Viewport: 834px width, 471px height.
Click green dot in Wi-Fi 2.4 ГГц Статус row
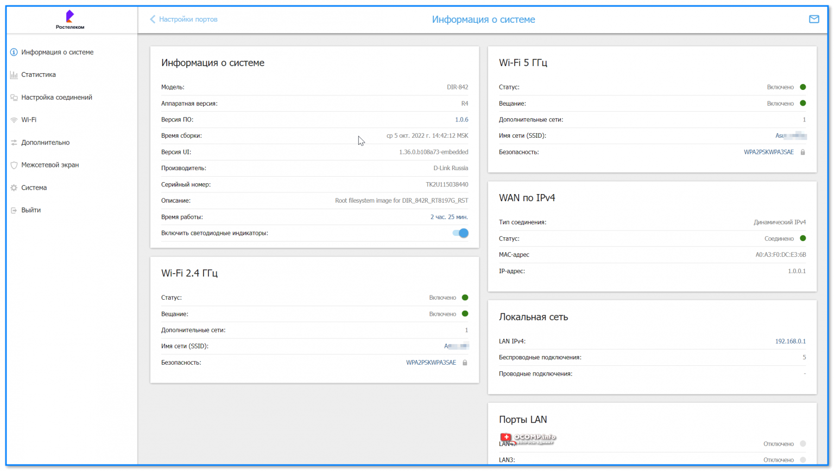465,298
